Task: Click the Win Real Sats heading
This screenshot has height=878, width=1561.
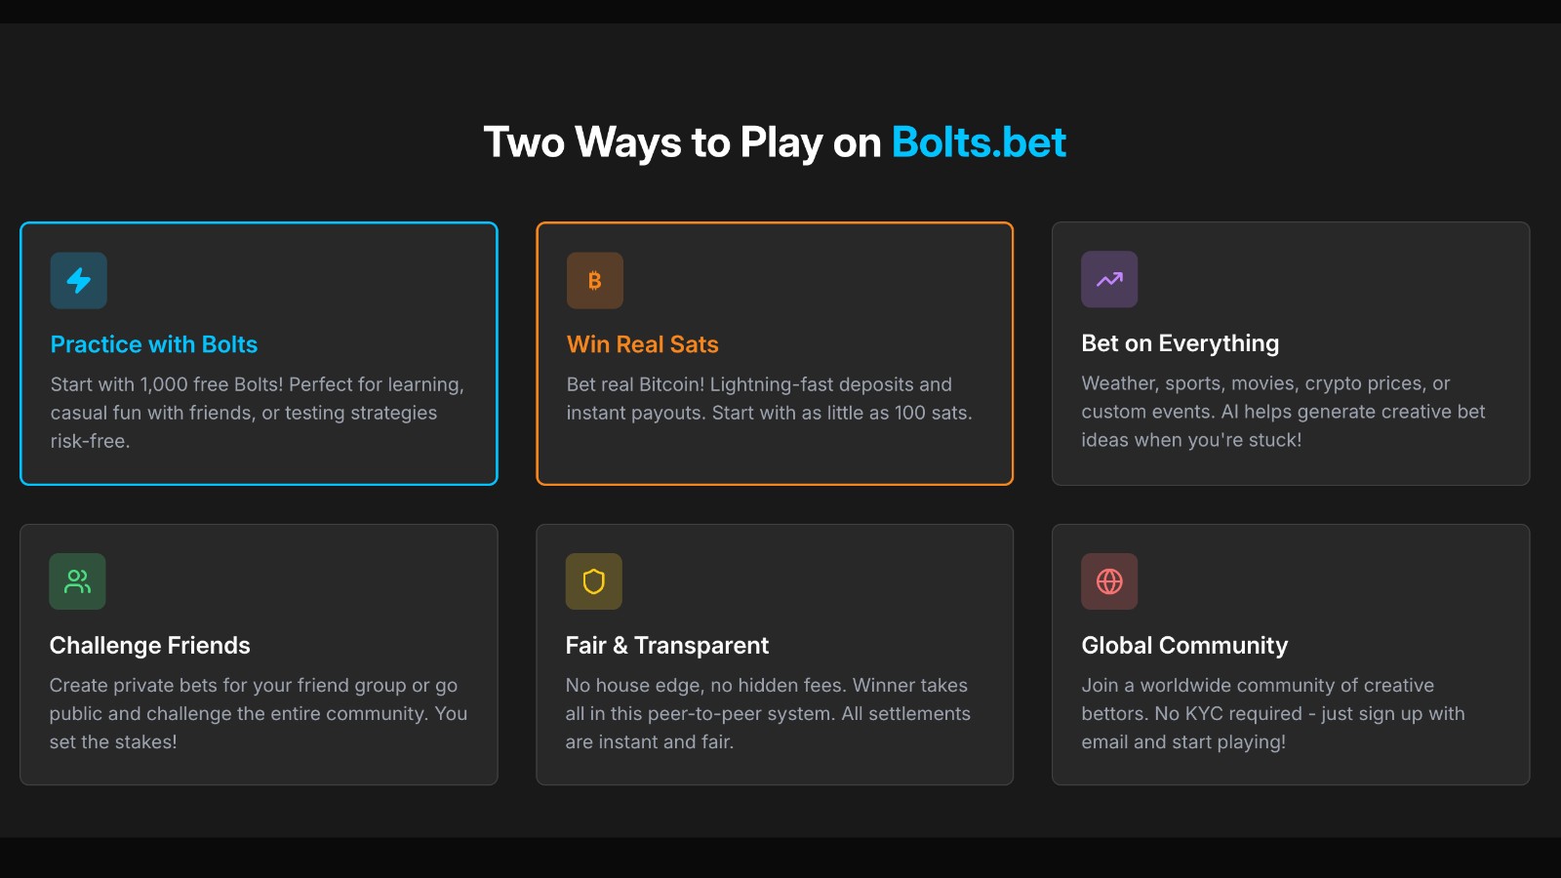Action: click(642, 343)
